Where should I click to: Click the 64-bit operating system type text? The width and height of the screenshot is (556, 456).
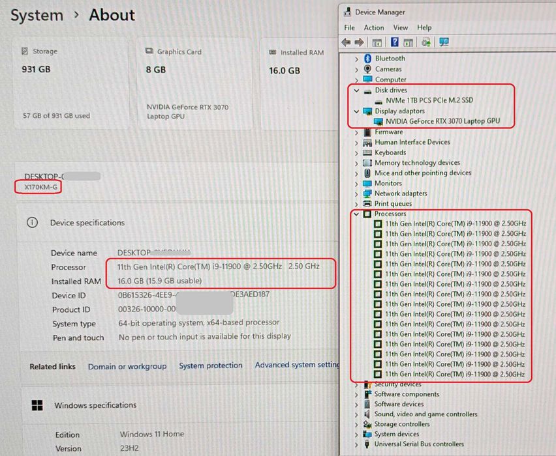point(199,322)
